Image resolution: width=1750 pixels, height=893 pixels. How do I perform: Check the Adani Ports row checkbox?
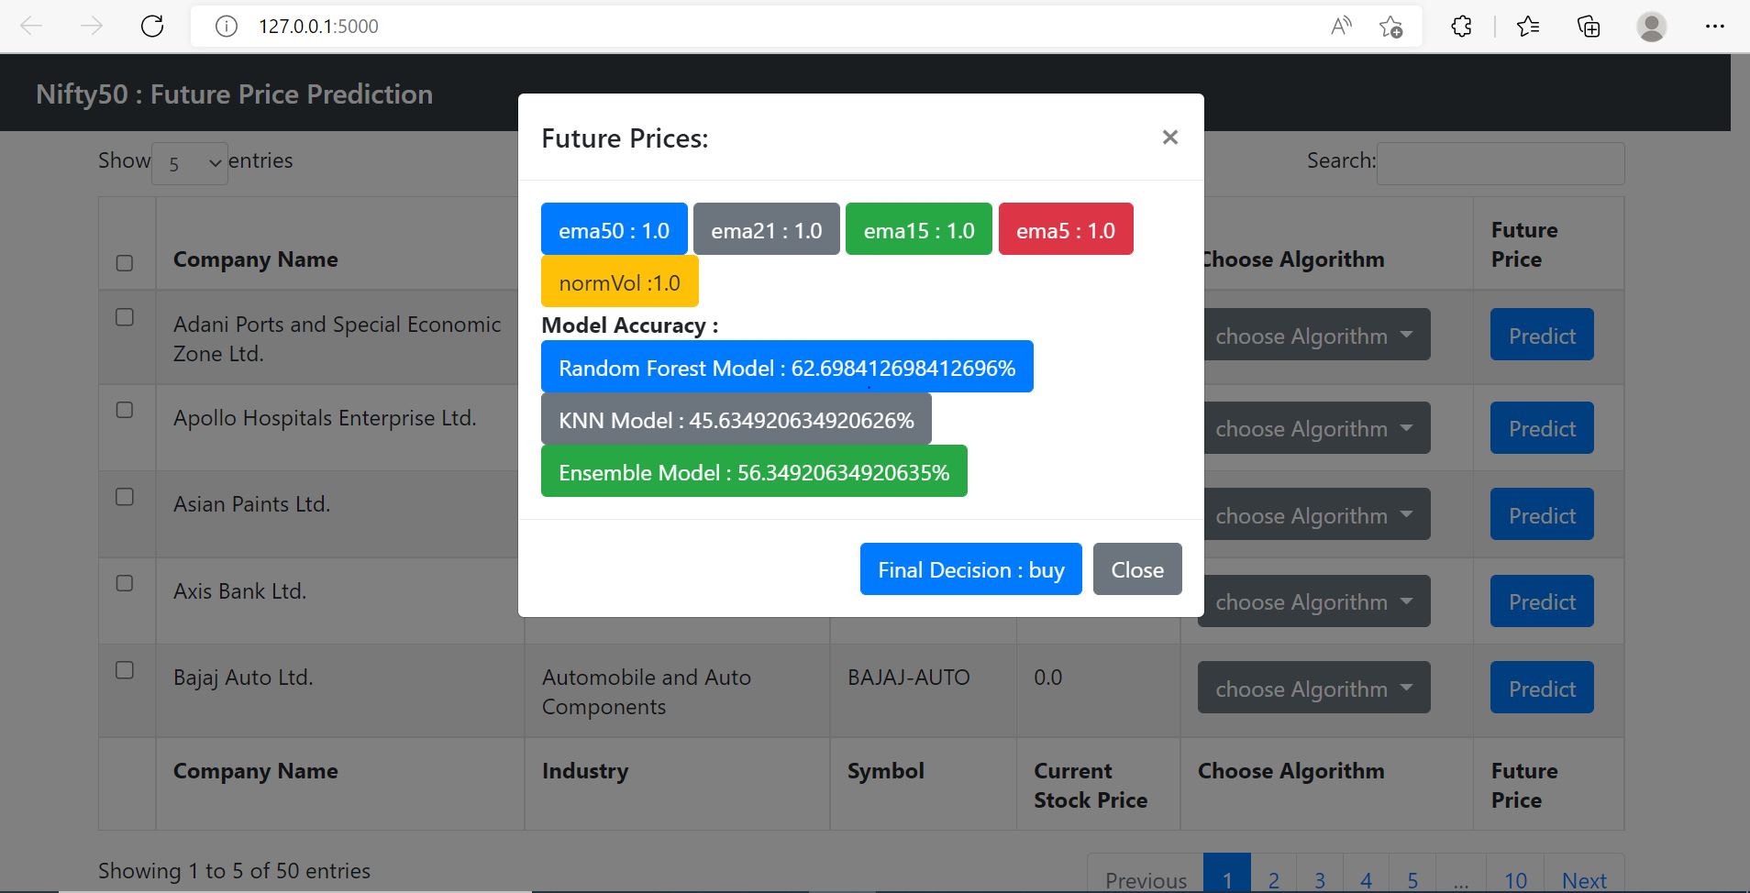pos(125,317)
